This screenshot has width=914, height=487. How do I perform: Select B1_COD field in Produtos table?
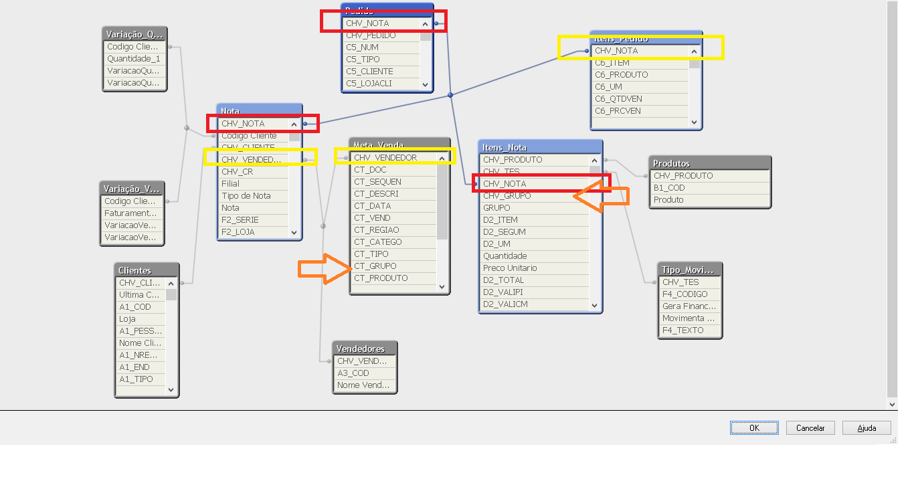tap(710, 188)
